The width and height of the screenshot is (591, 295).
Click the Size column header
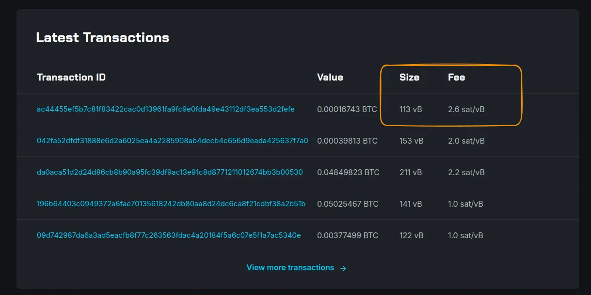(x=408, y=77)
